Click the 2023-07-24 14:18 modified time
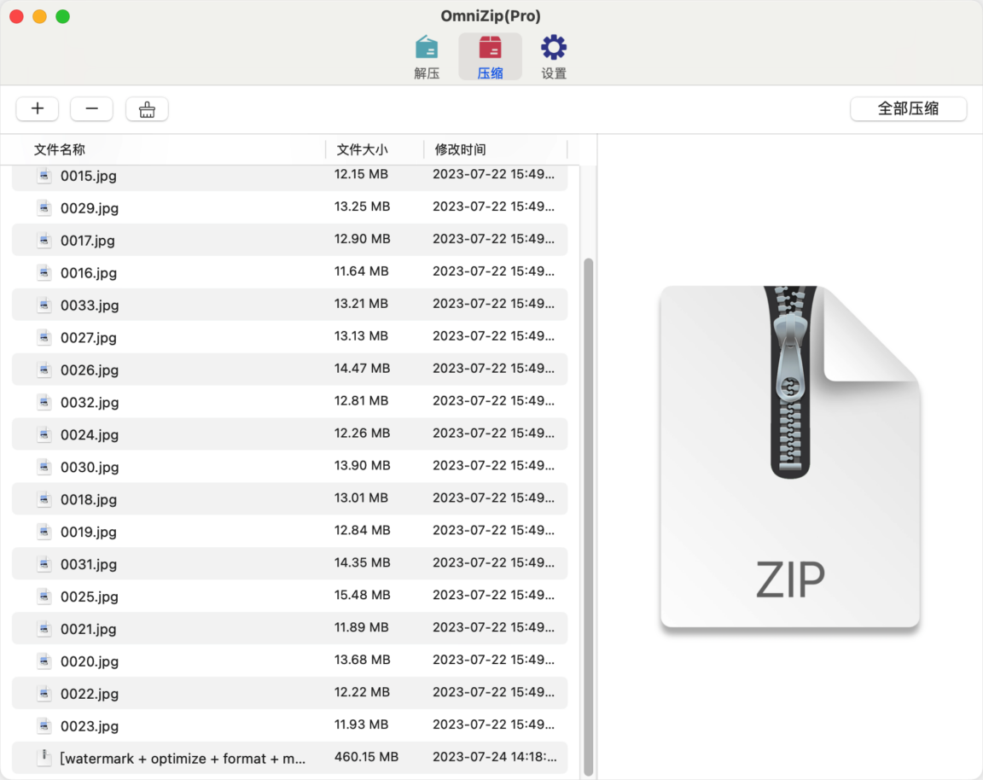Screen dimensions: 983x780 tap(495, 757)
